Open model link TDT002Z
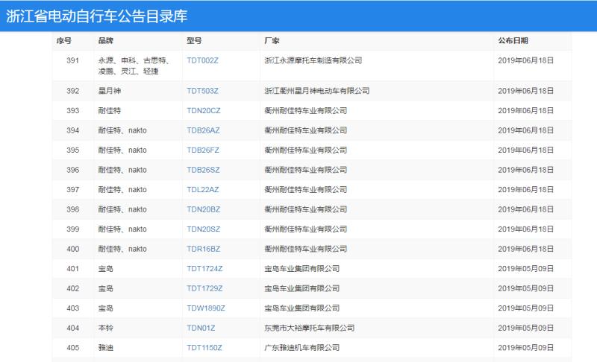The height and width of the screenshot is (362, 597). click(202, 60)
